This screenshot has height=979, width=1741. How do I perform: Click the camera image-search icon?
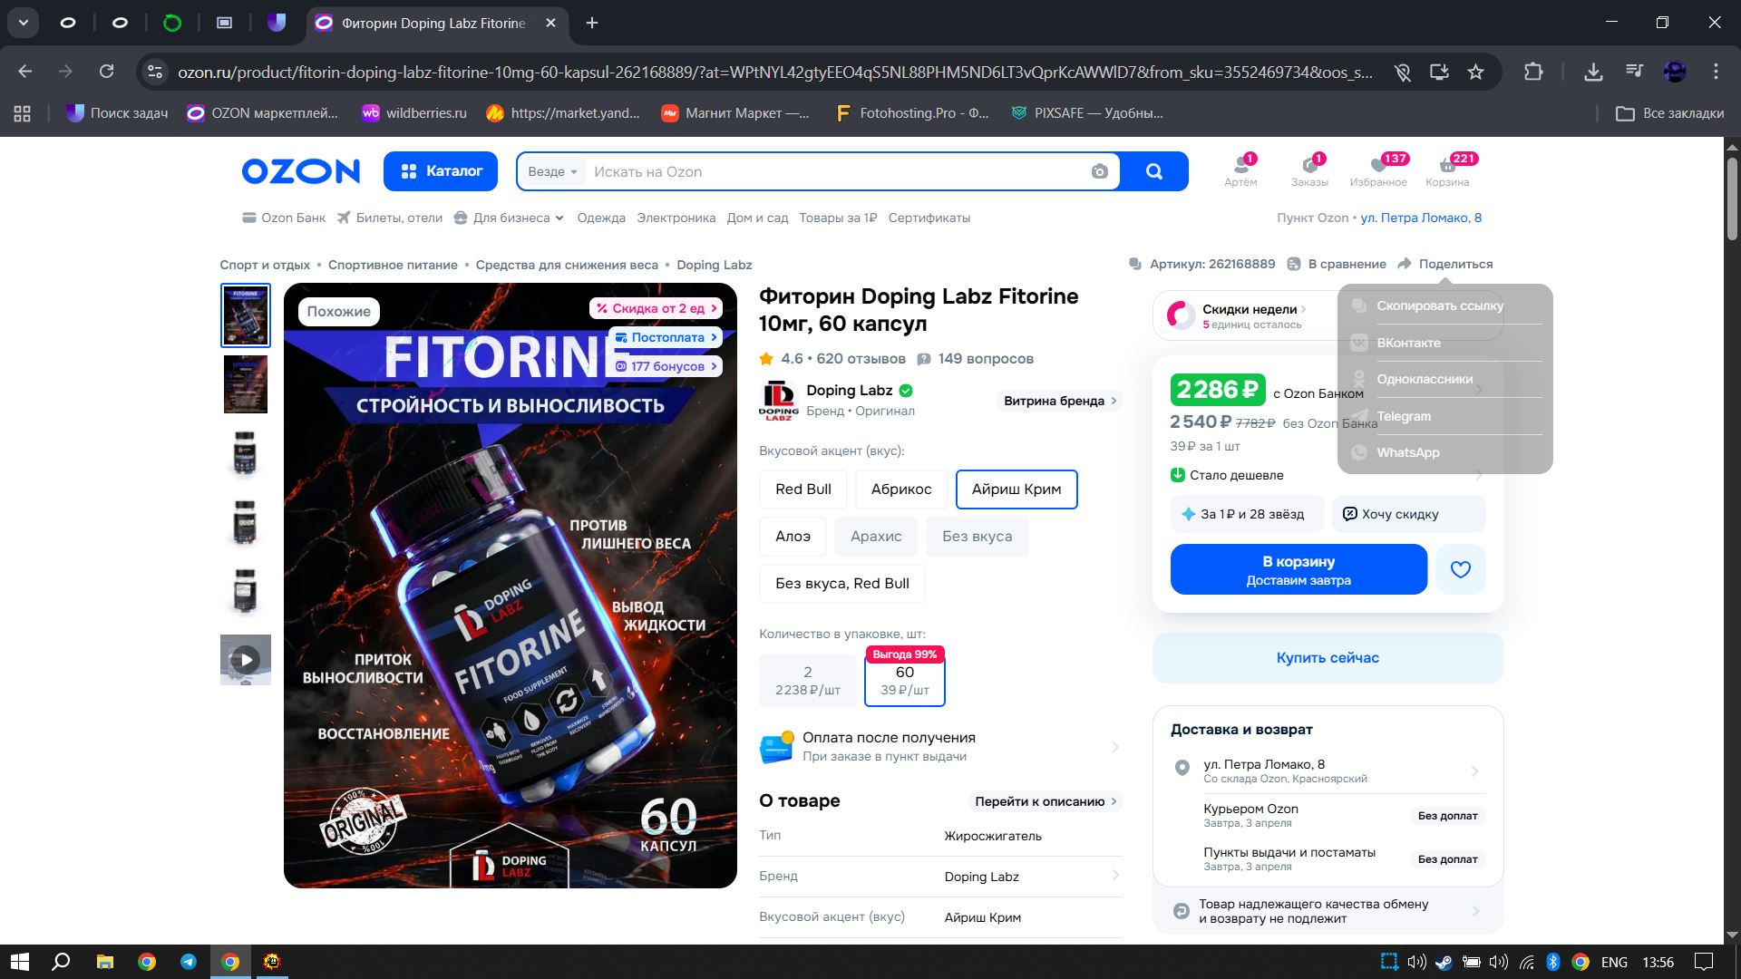1099,171
